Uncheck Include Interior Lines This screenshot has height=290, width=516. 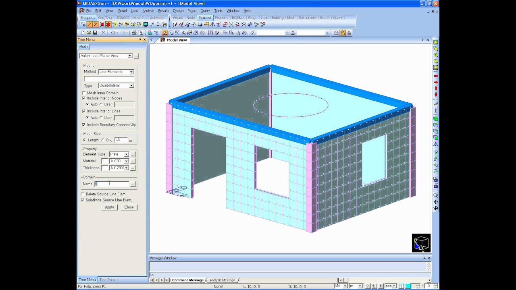[84, 111]
